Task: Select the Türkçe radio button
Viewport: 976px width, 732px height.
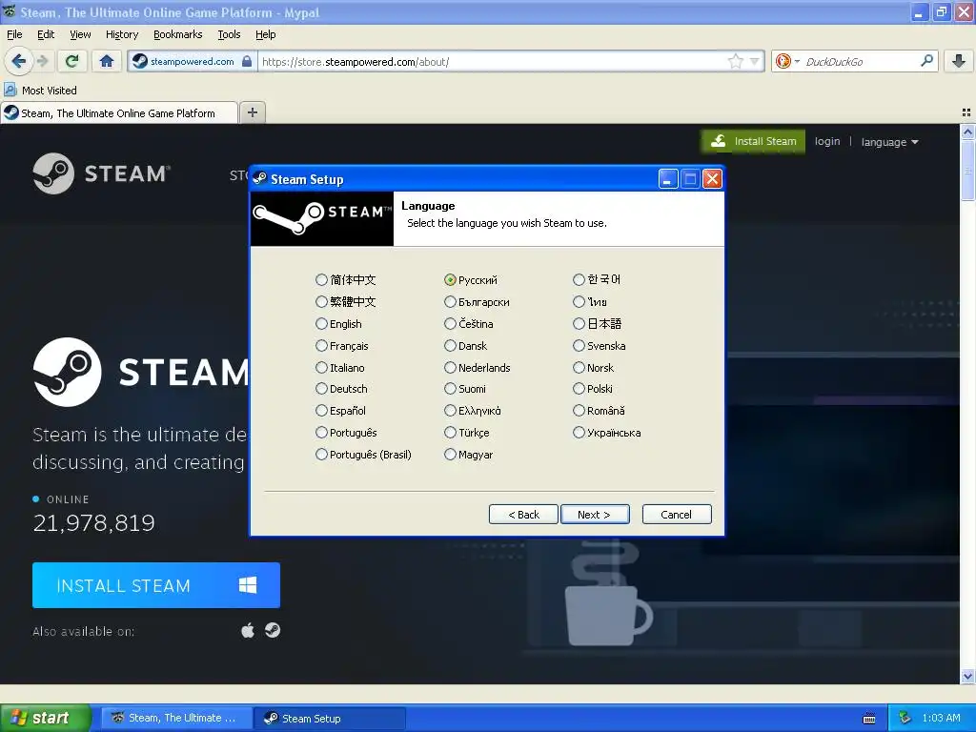Action: point(450,432)
